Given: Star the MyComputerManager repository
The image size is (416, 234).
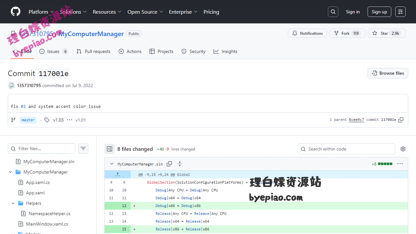Looking at the screenshot, I should 387,33.
